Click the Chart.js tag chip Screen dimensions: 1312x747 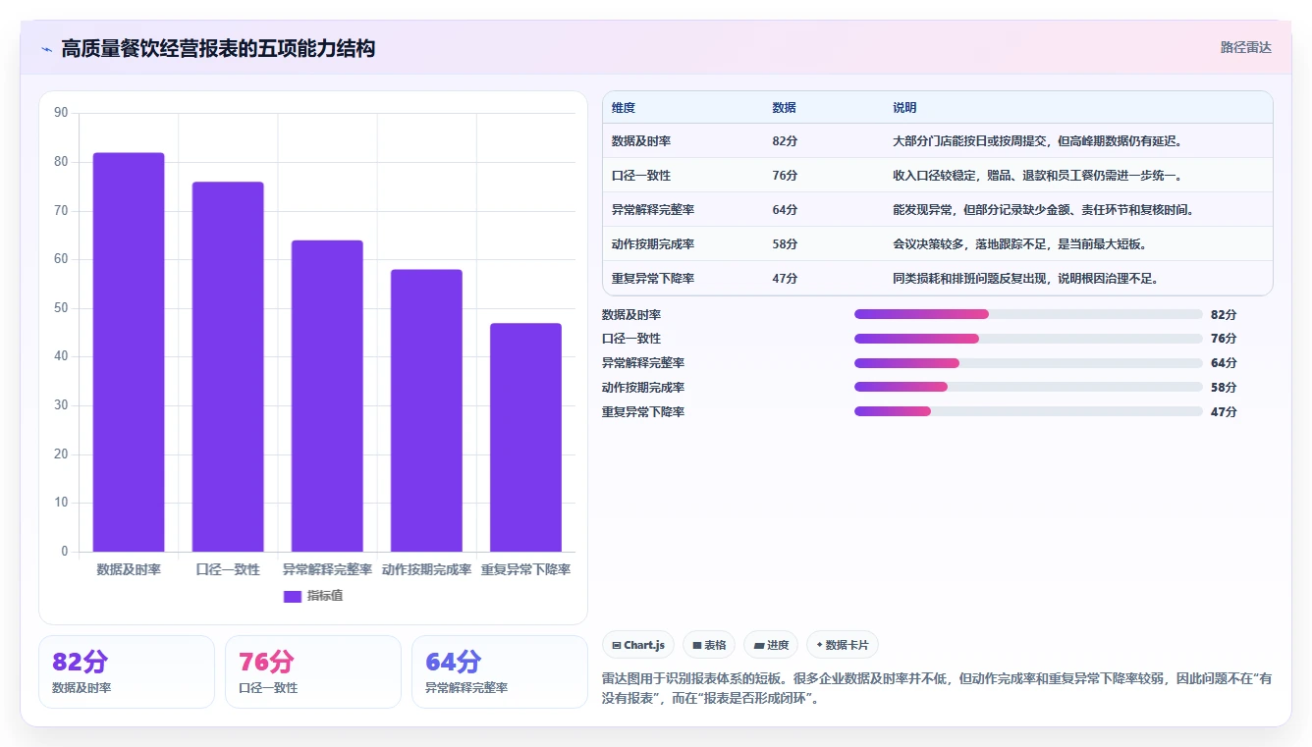[638, 645]
